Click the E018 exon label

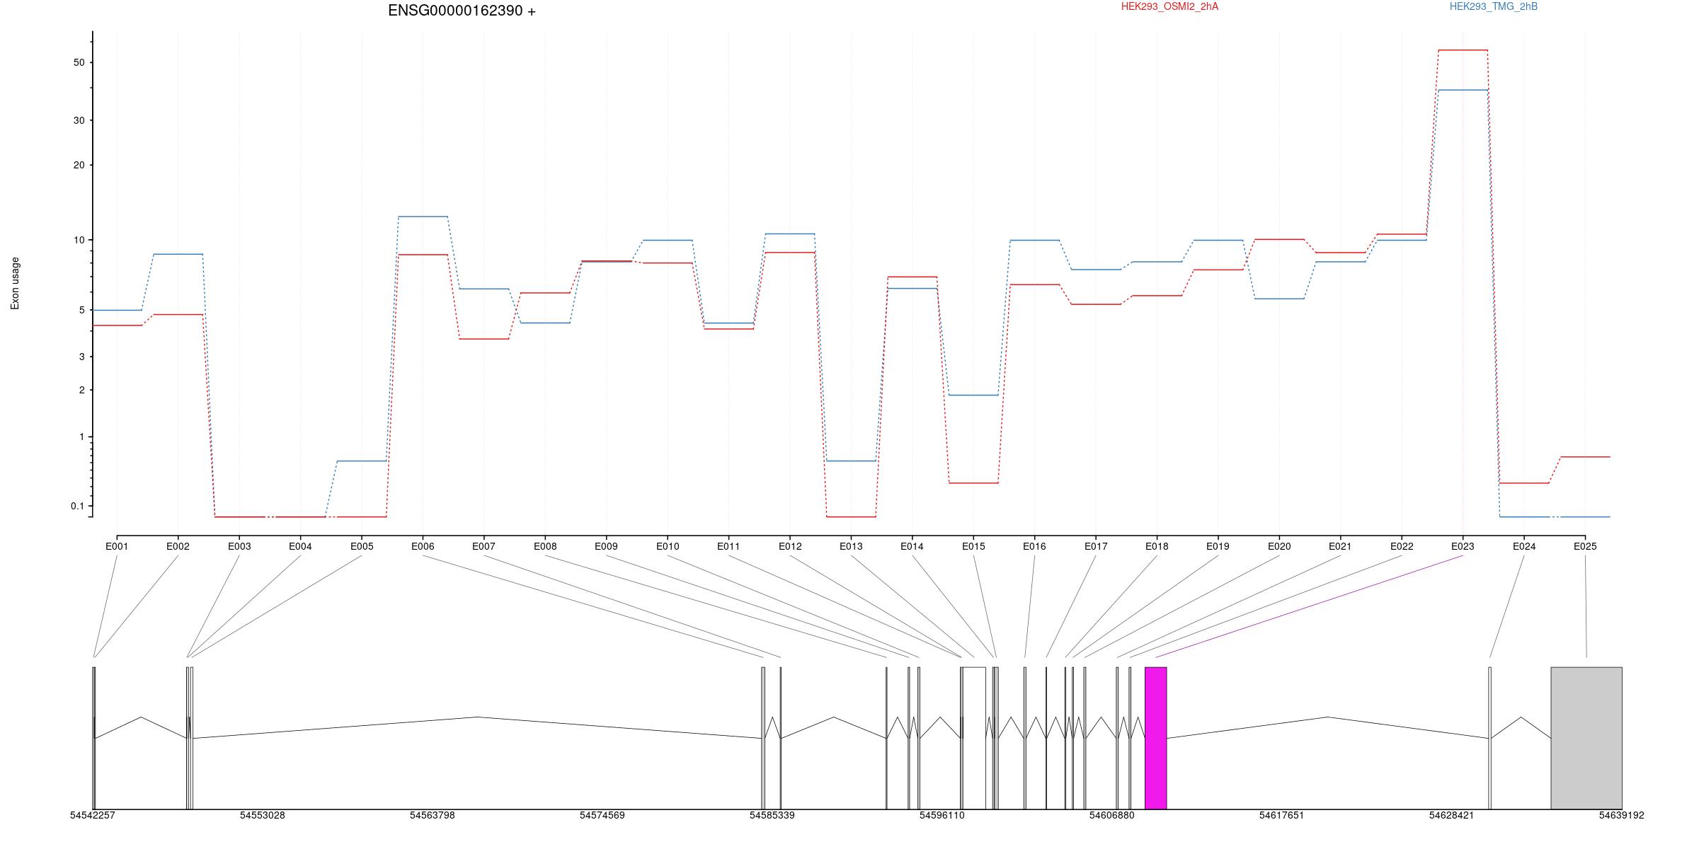click(1157, 546)
